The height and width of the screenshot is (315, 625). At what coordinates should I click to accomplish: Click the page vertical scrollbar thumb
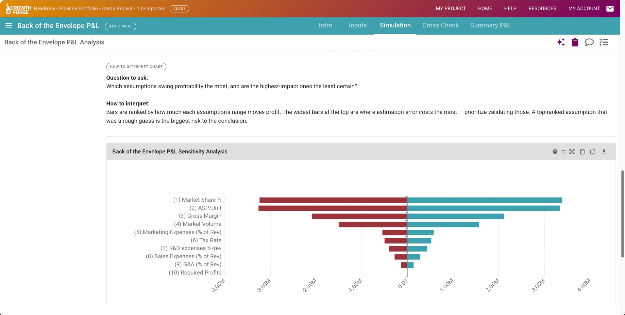coord(622,214)
